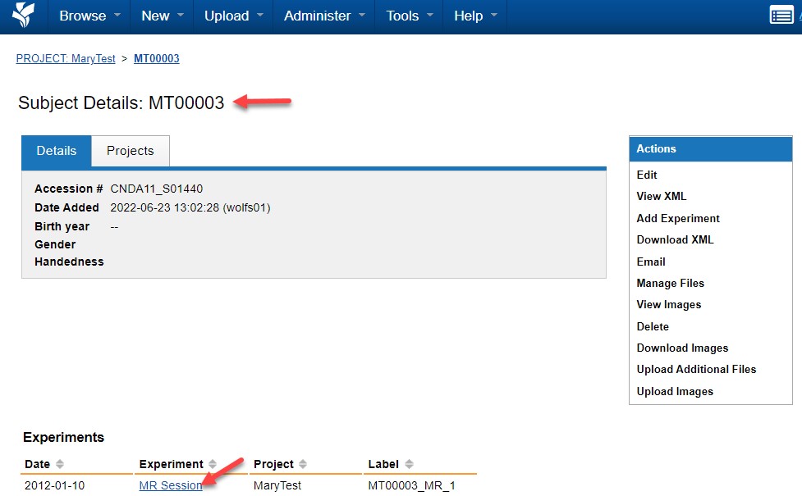802x496 pixels.
Task: Open the quick-view list panel icon top-right
Action: 781,15
